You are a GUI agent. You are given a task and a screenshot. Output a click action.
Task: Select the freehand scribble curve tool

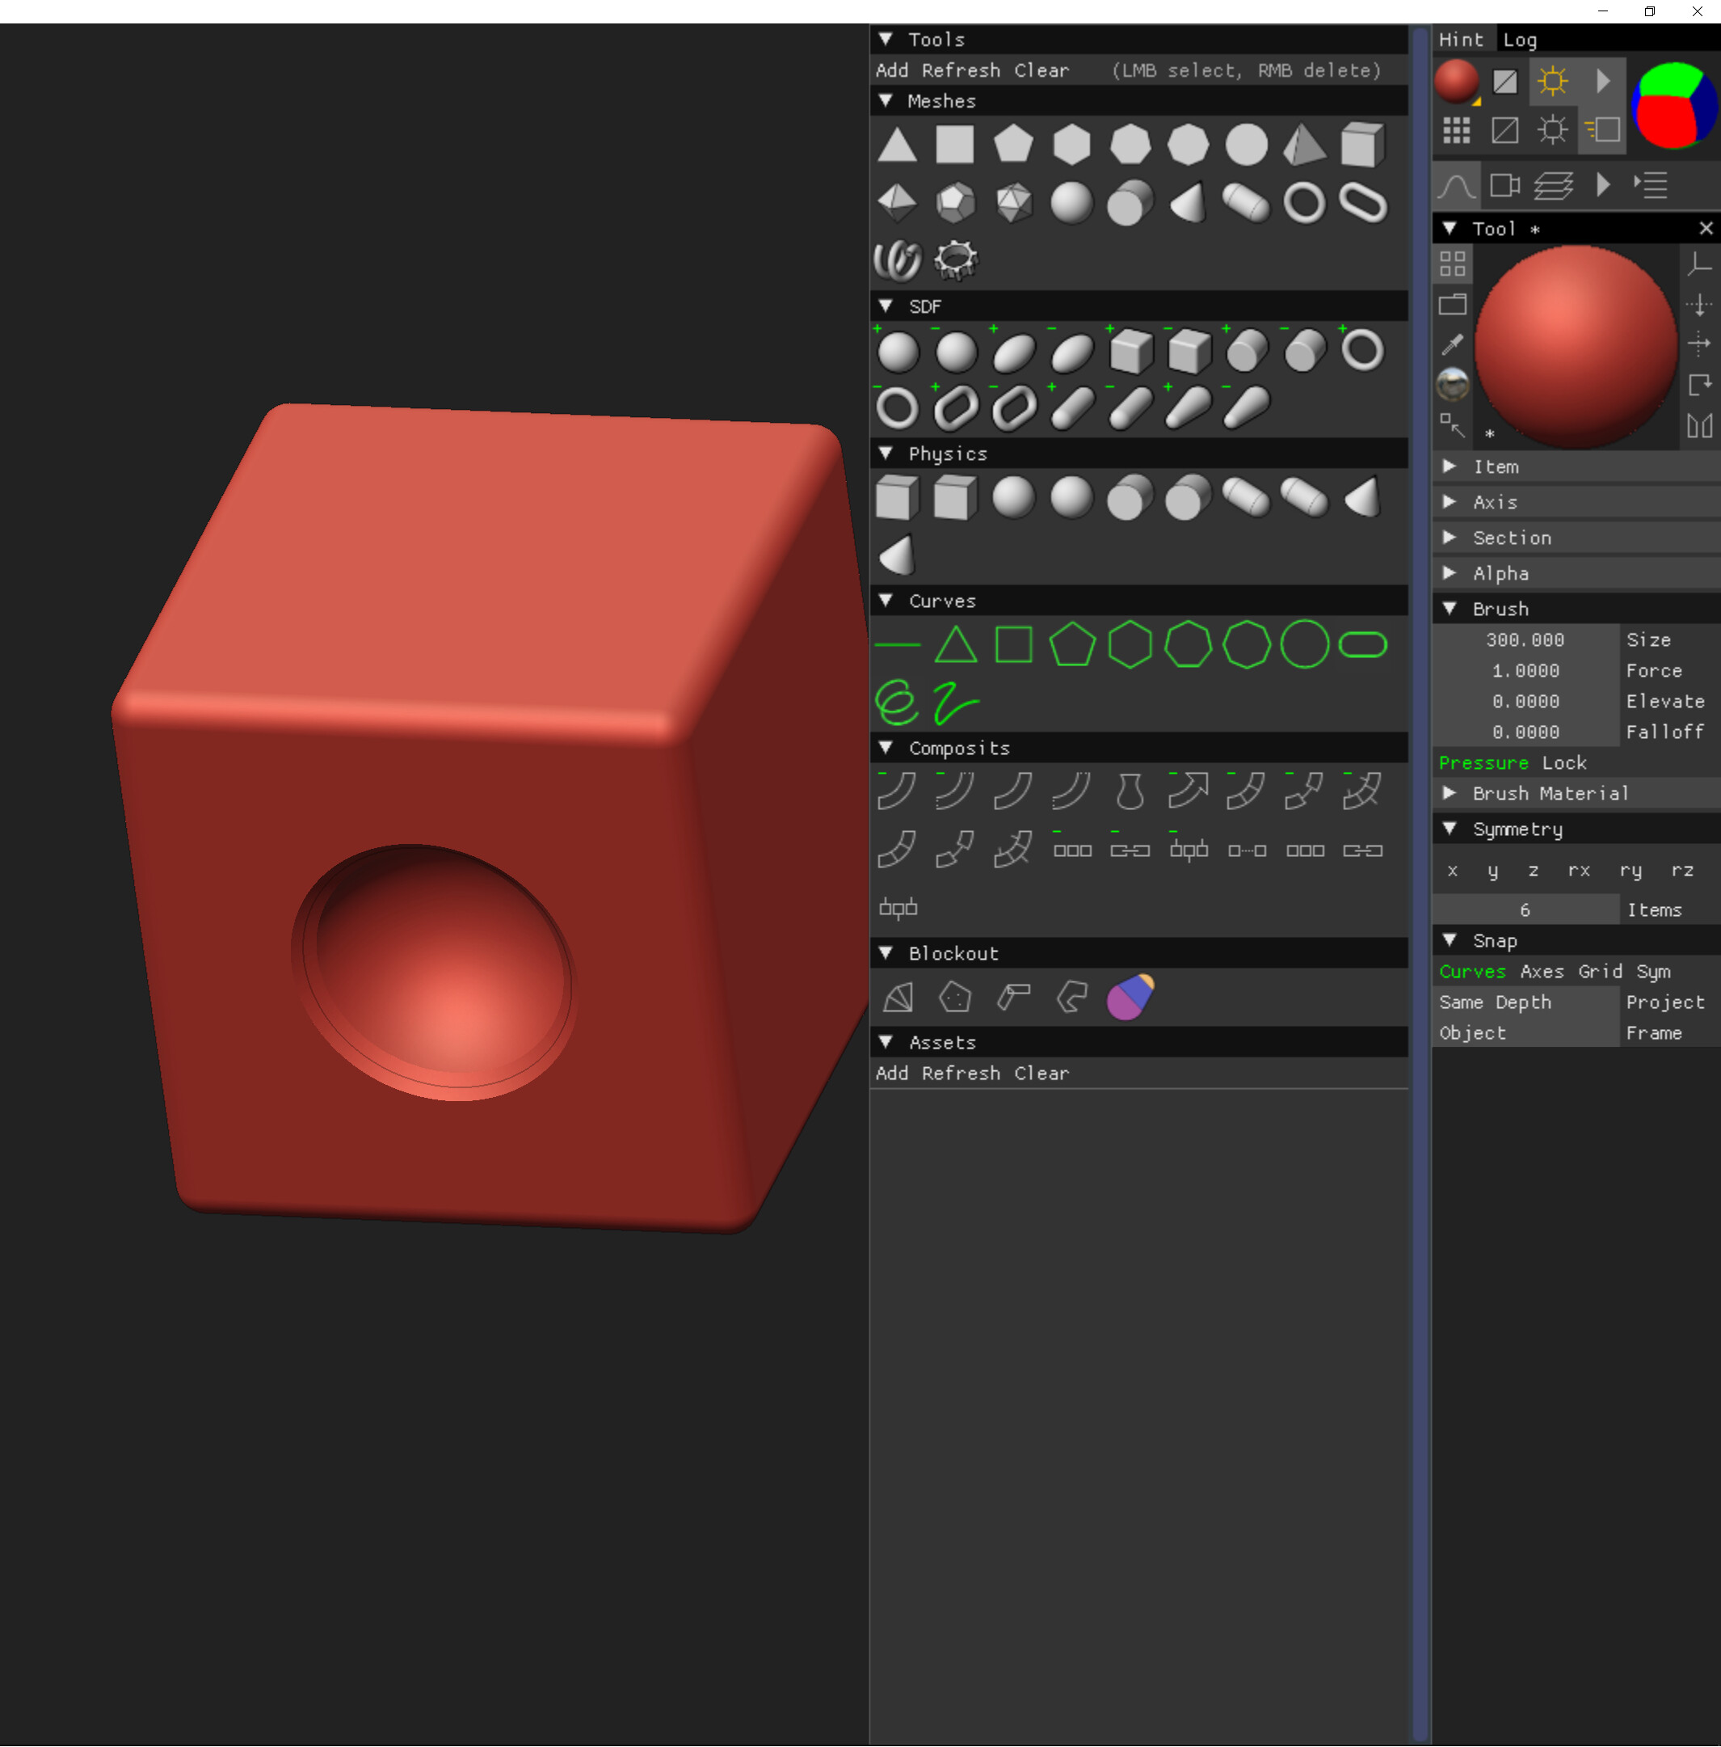pos(955,703)
